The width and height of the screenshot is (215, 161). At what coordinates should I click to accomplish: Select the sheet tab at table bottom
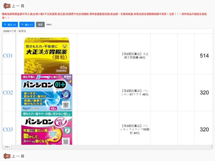tap(7, 147)
